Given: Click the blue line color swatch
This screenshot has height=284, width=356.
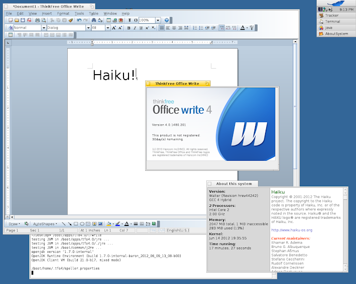Looking at the screenshot, I should 117,224.
